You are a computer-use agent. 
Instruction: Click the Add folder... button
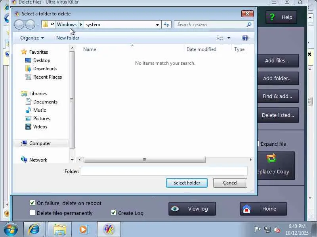click(278, 78)
